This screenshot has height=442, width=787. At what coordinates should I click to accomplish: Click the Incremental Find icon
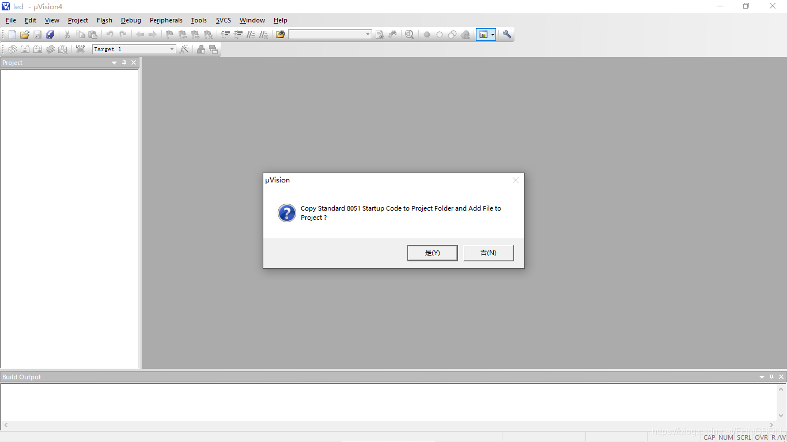click(392, 35)
